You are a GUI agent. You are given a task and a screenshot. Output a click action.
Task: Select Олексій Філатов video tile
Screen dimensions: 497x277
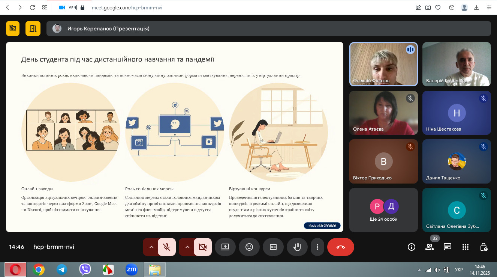click(x=383, y=64)
